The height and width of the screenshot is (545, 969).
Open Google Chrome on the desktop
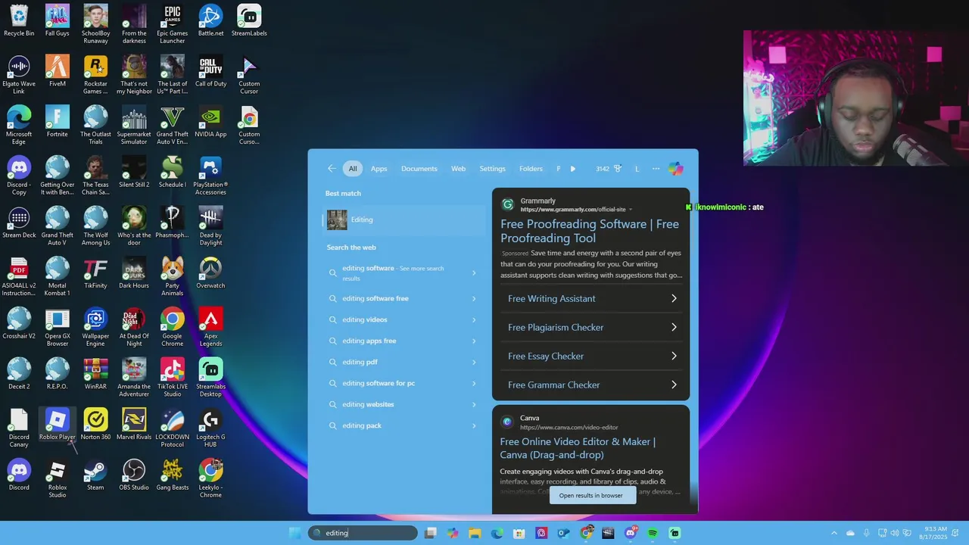coord(172,327)
